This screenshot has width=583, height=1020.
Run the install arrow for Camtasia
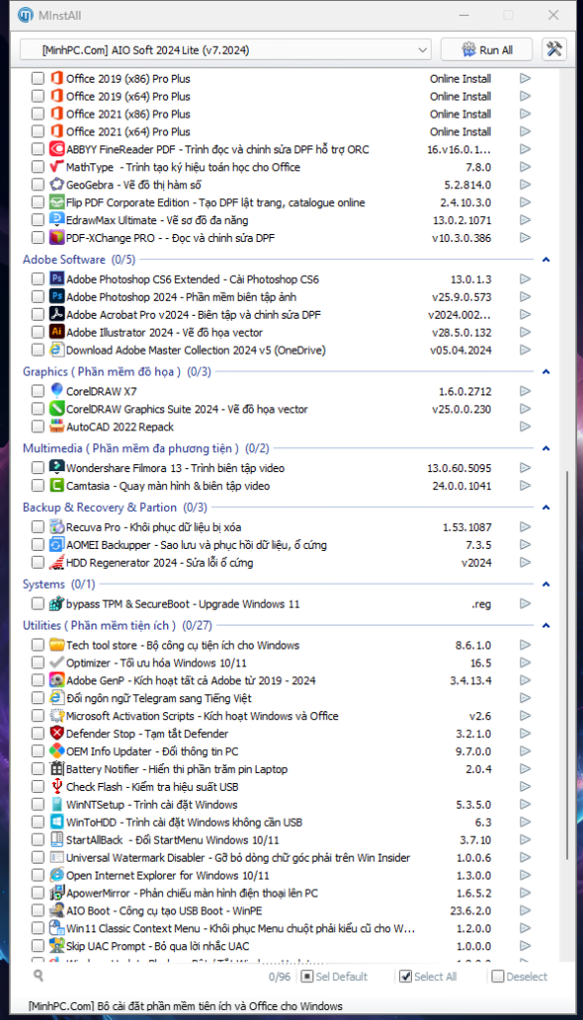[x=525, y=485]
